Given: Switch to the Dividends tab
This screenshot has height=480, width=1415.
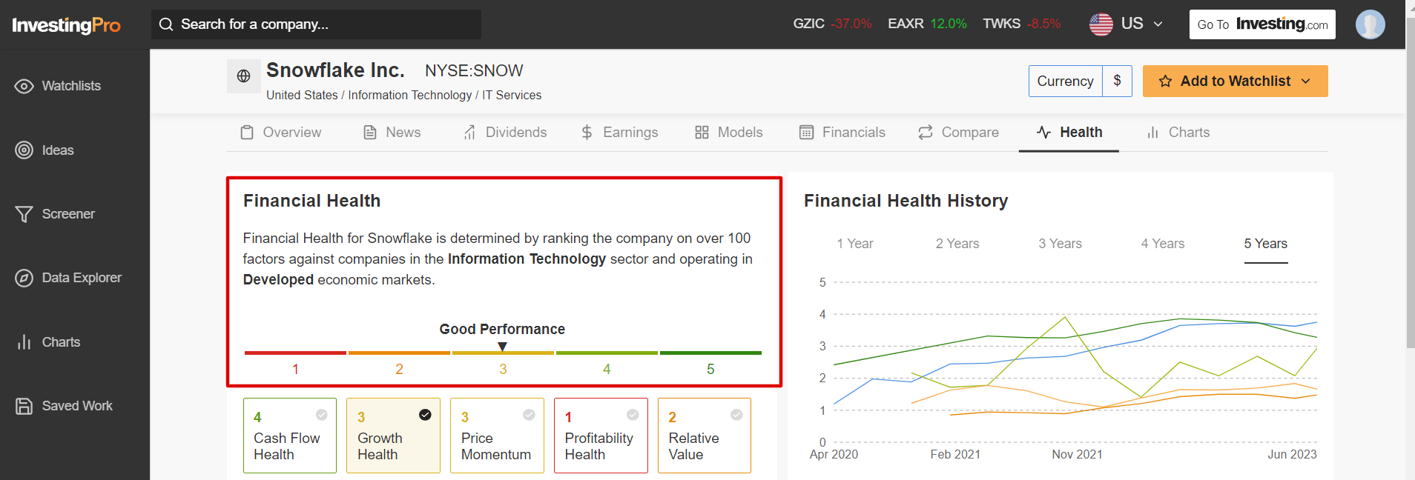Looking at the screenshot, I should pyautogui.click(x=505, y=133).
